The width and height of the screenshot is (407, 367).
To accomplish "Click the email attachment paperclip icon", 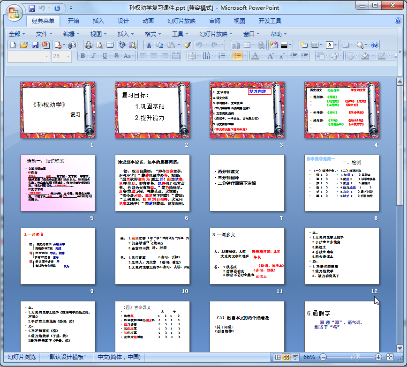I will pyautogui.click(x=72, y=45).
